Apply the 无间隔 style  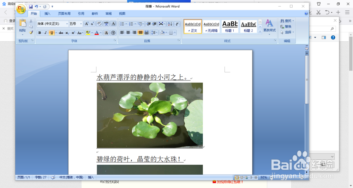click(211, 26)
